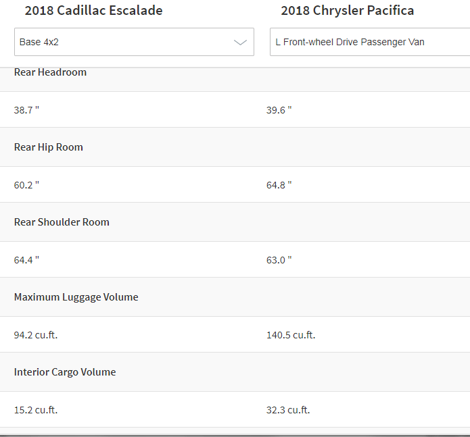Click Pacifica rear headroom value 39.6"
The image size is (470, 437).
click(279, 110)
